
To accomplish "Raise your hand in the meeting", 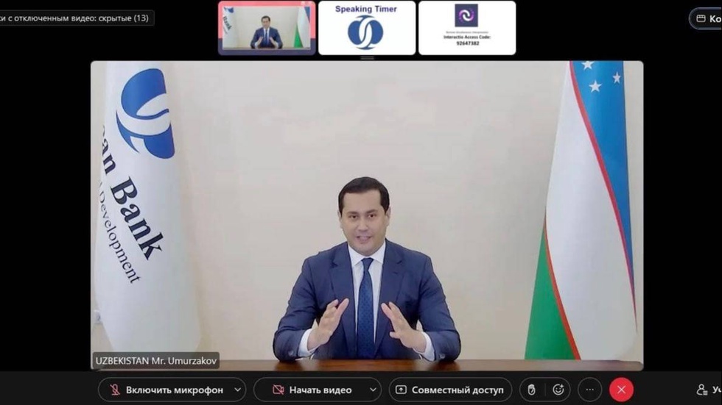I will 531,390.
